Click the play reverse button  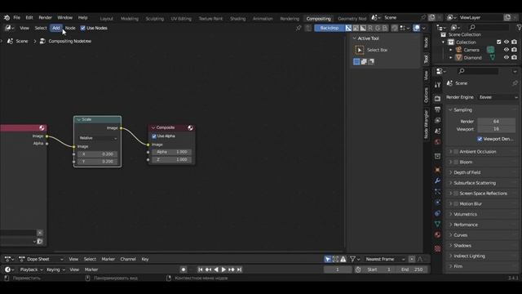(216, 269)
